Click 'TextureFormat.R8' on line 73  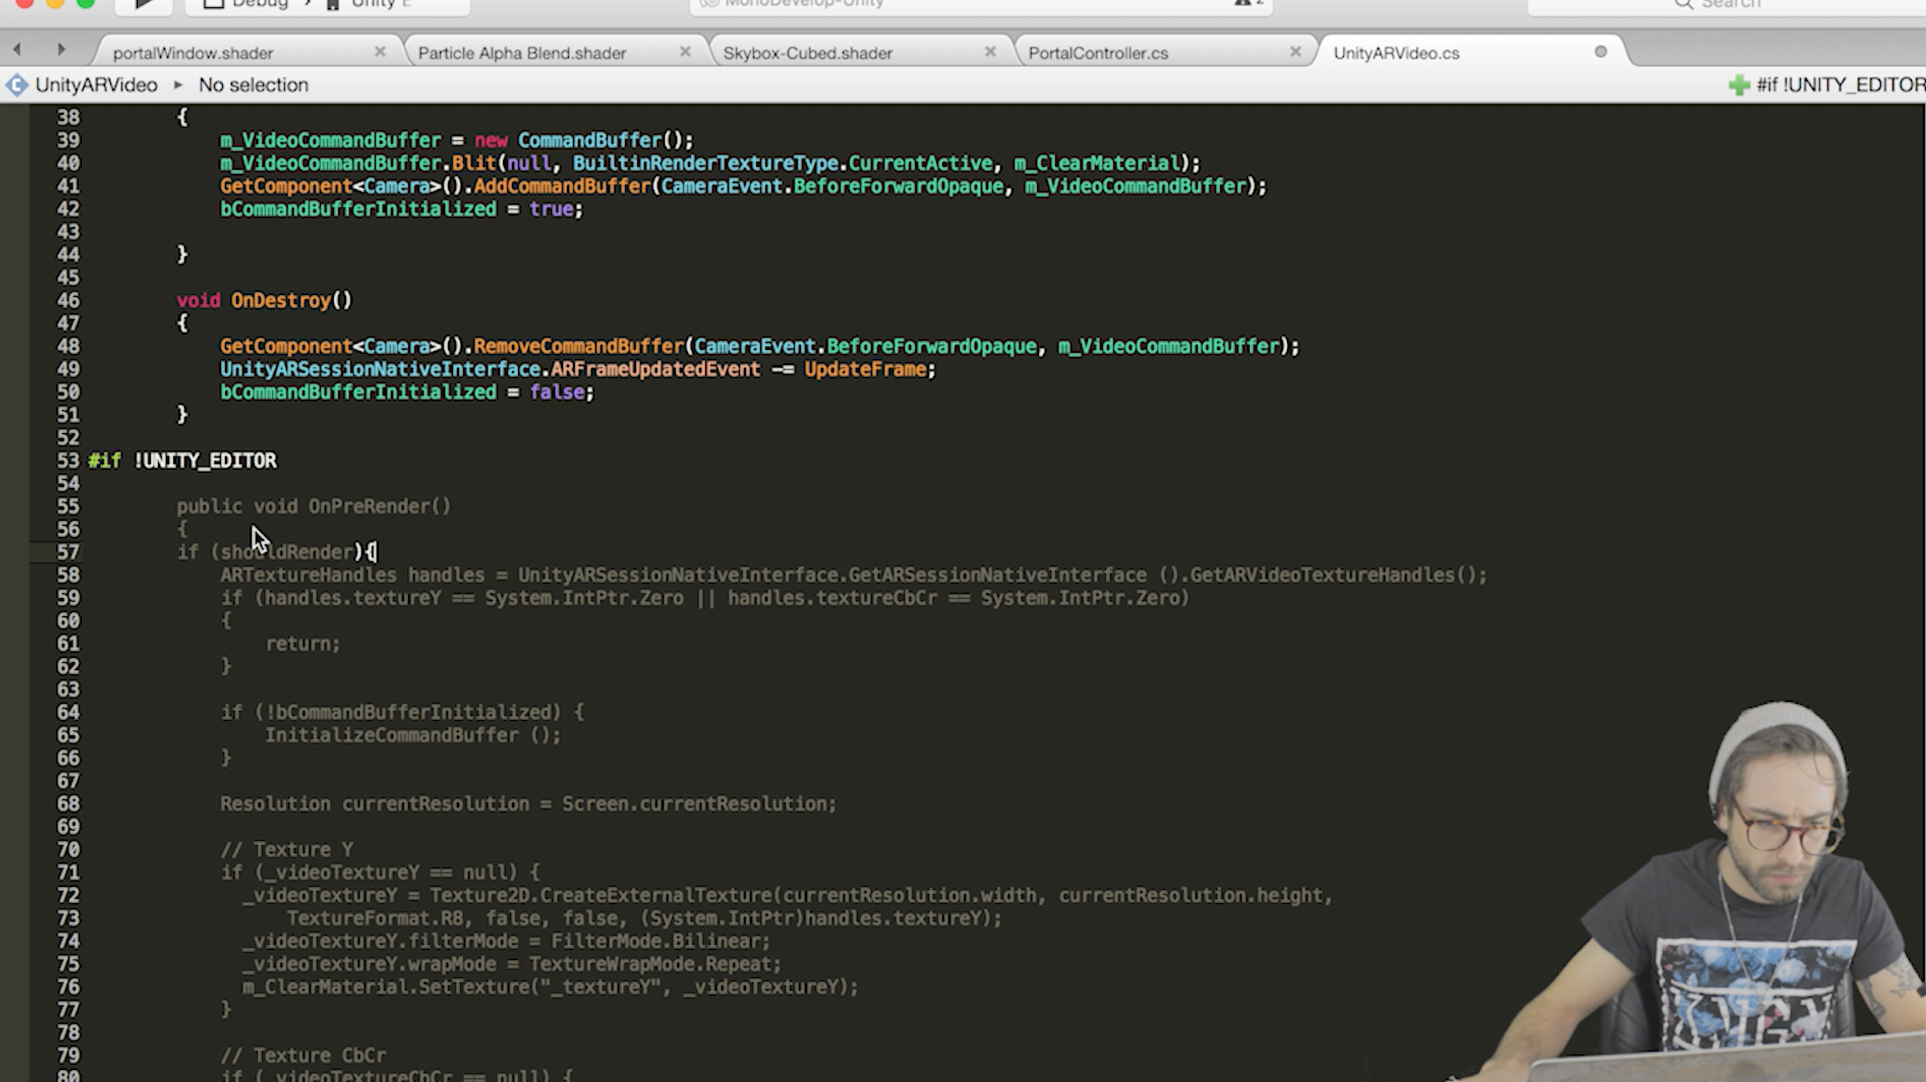pyautogui.click(x=374, y=919)
